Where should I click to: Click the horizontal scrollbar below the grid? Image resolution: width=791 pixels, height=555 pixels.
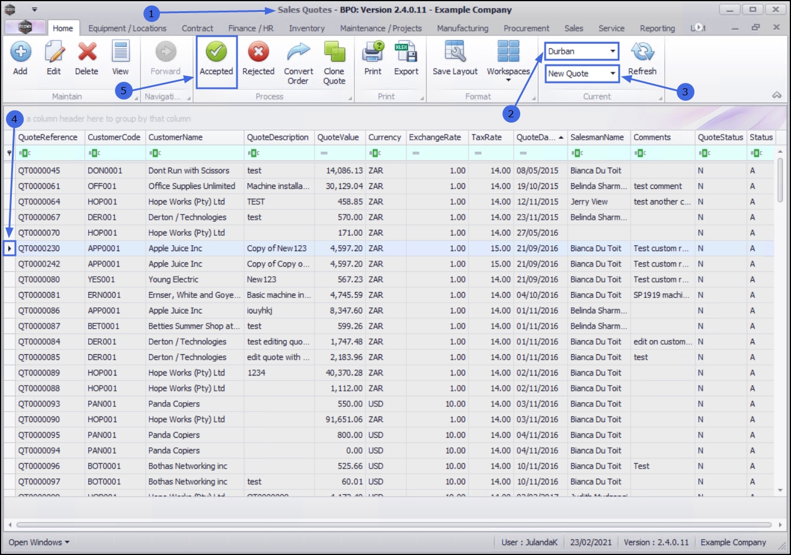[x=393, y=525]
